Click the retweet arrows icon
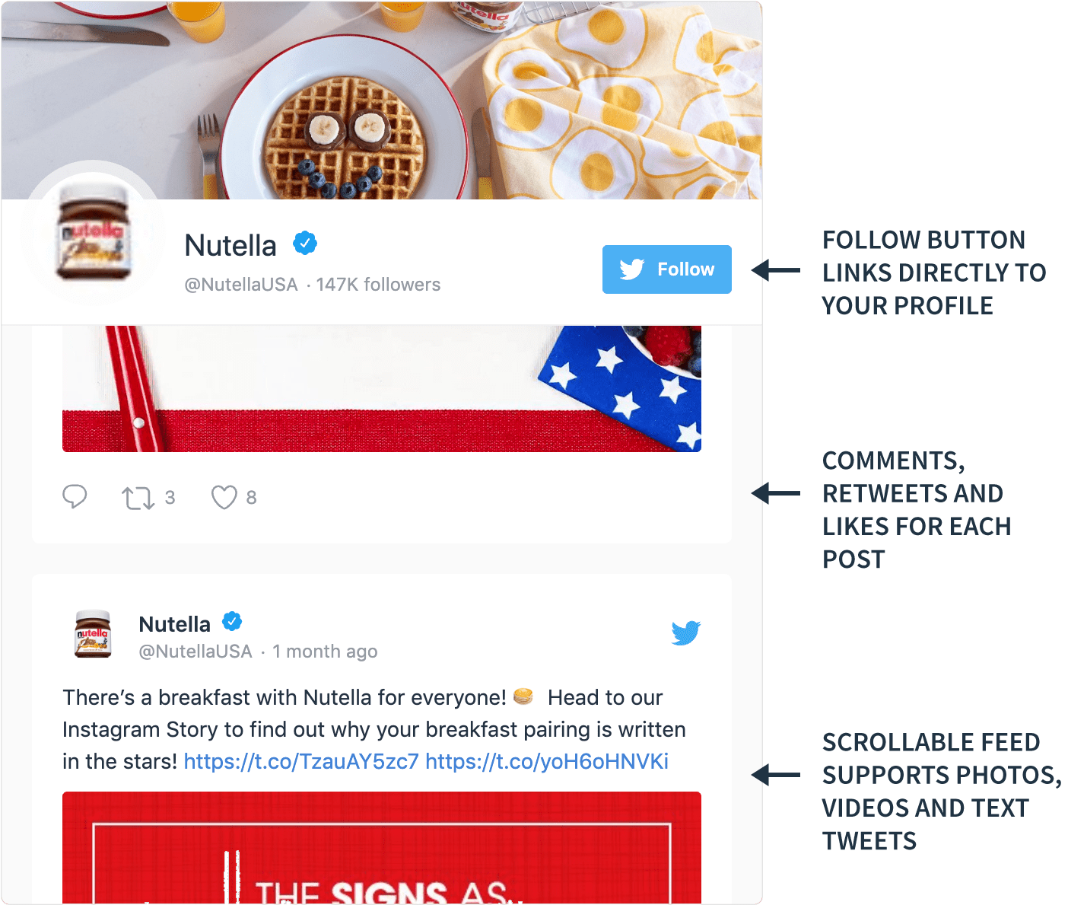 pyautogui.click(x=138, y=498)
